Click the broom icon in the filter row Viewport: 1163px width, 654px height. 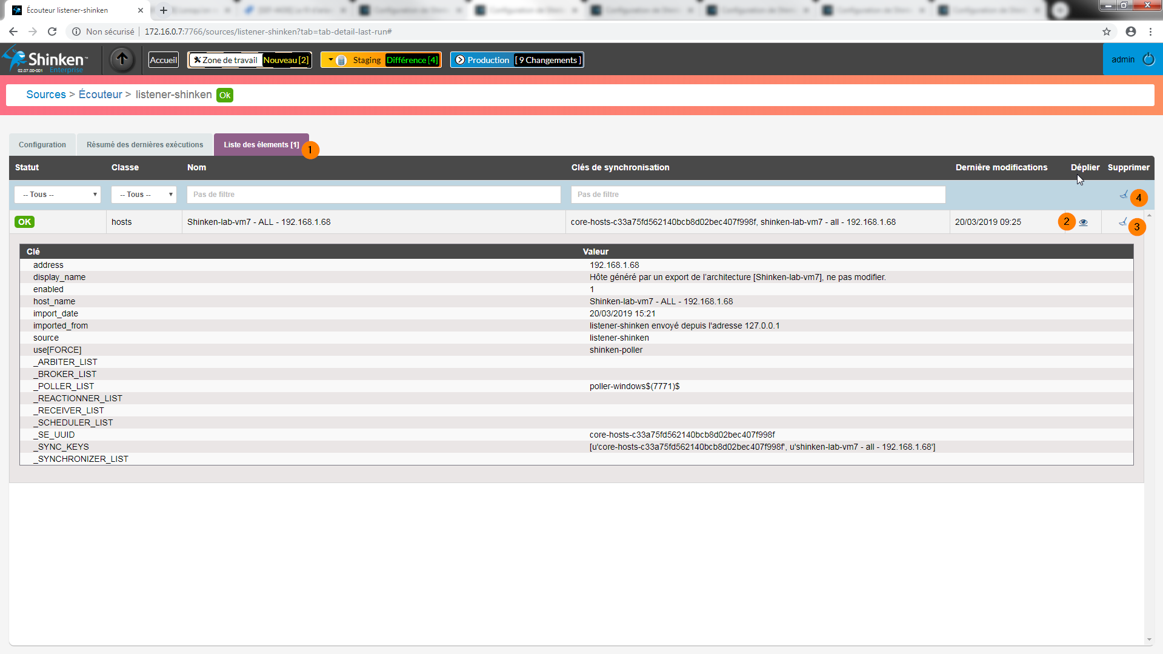[1124, 195]
